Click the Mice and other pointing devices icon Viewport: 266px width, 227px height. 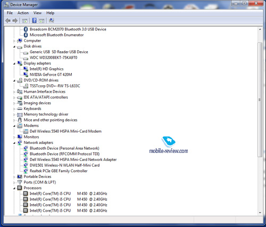click(20, 120)
